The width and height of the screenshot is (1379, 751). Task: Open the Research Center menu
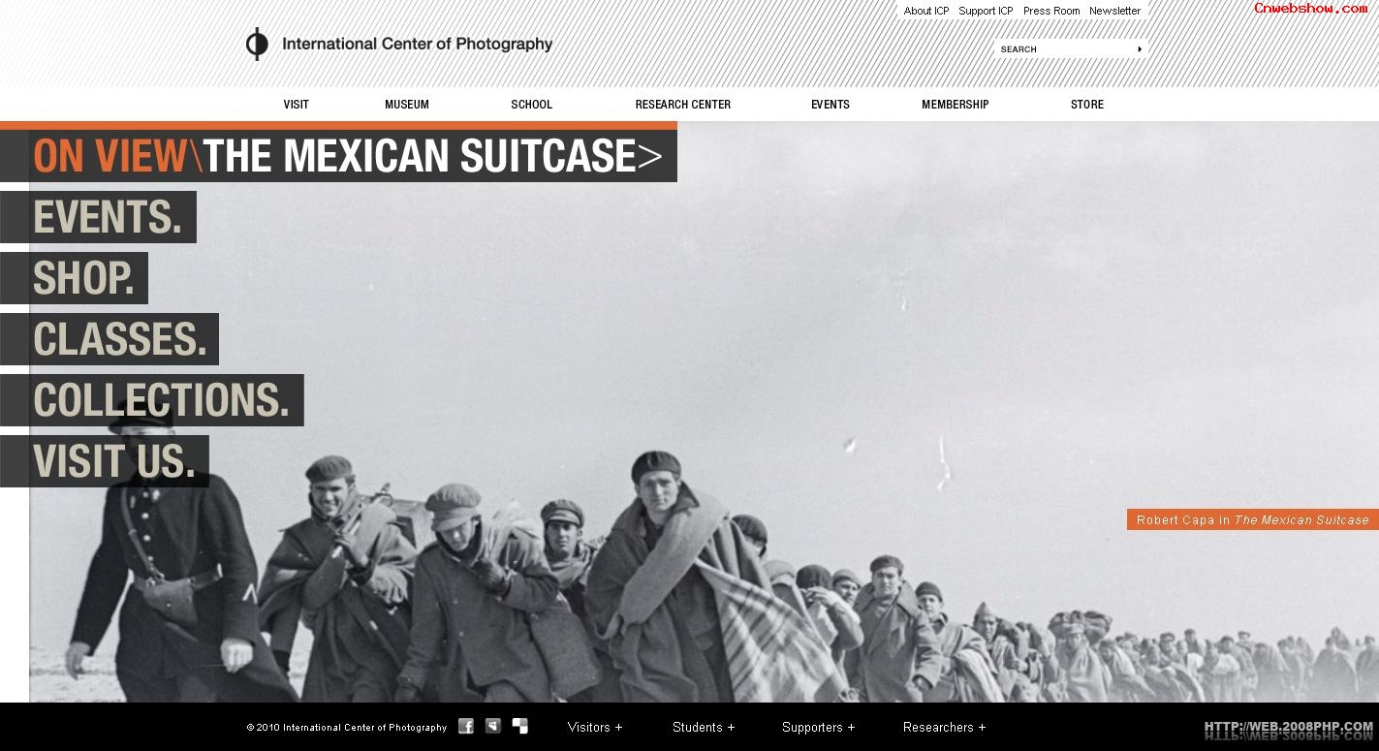click(x=683, y=105)
